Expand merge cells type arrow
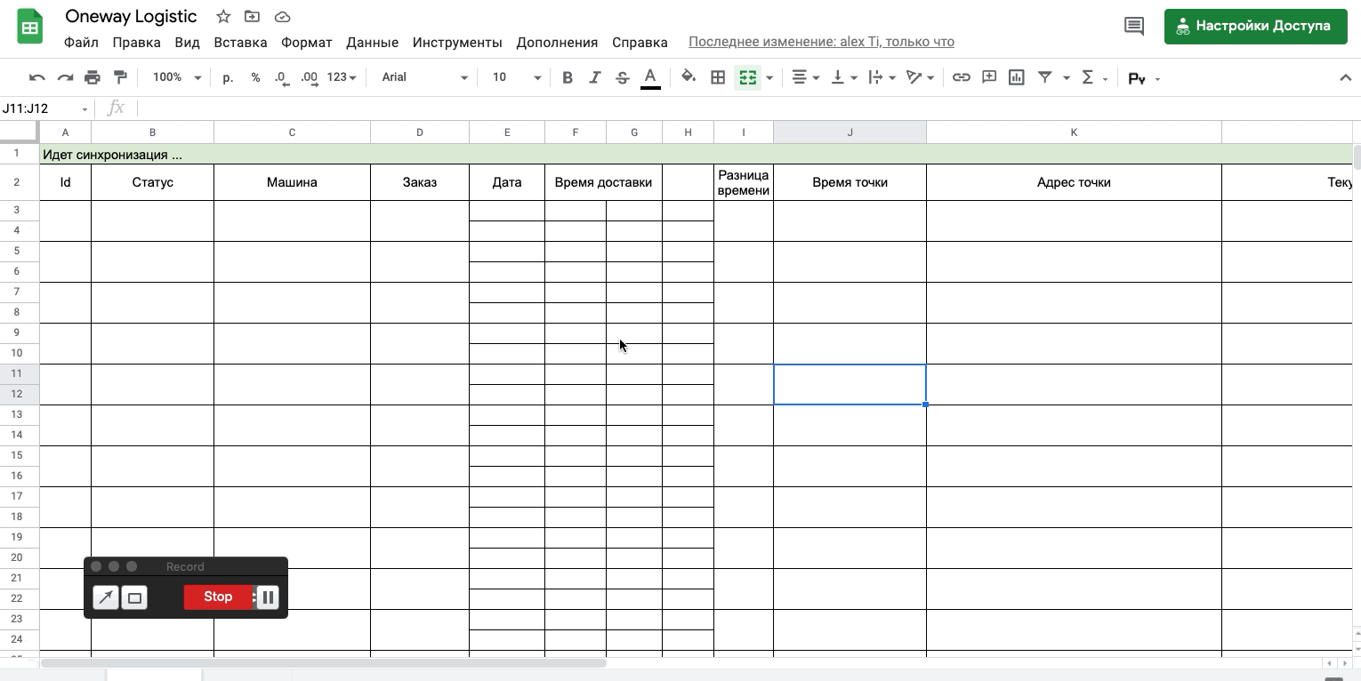Viewport: 1361px width, 681px height. (769, 77)
